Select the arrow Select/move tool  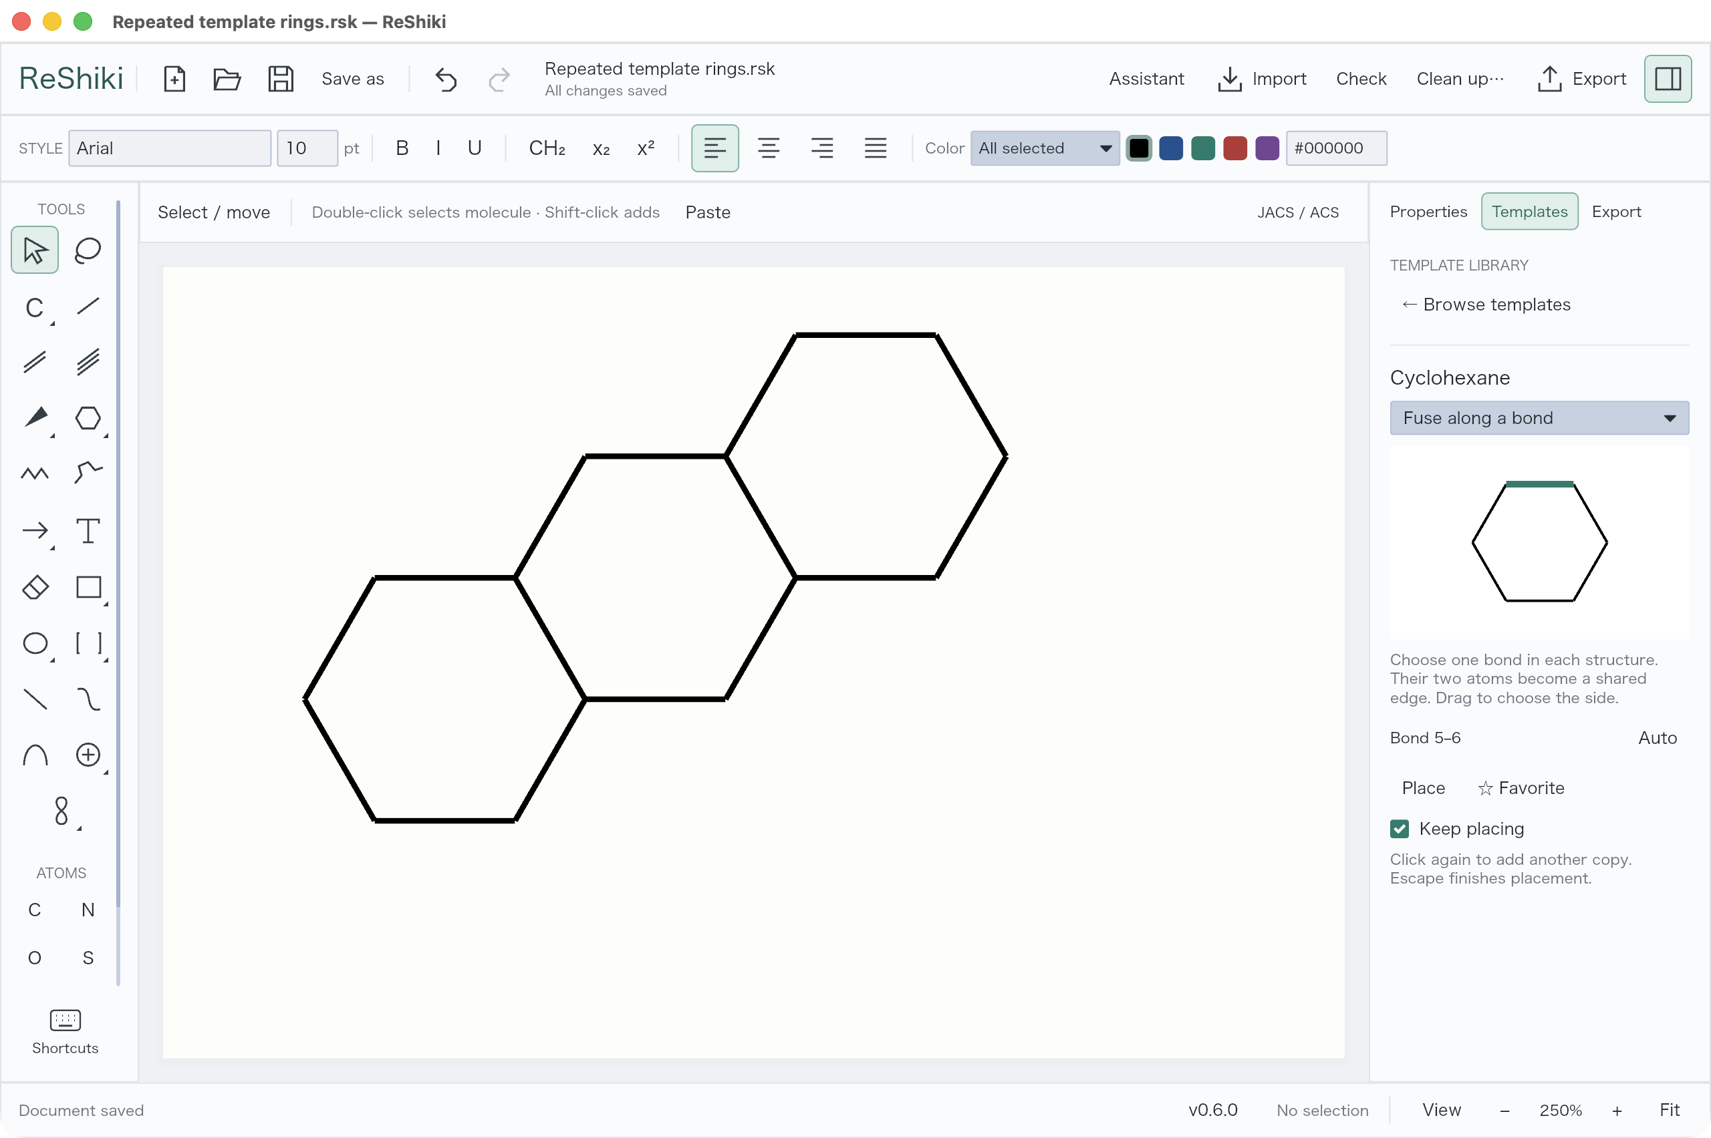pos(35,250)
